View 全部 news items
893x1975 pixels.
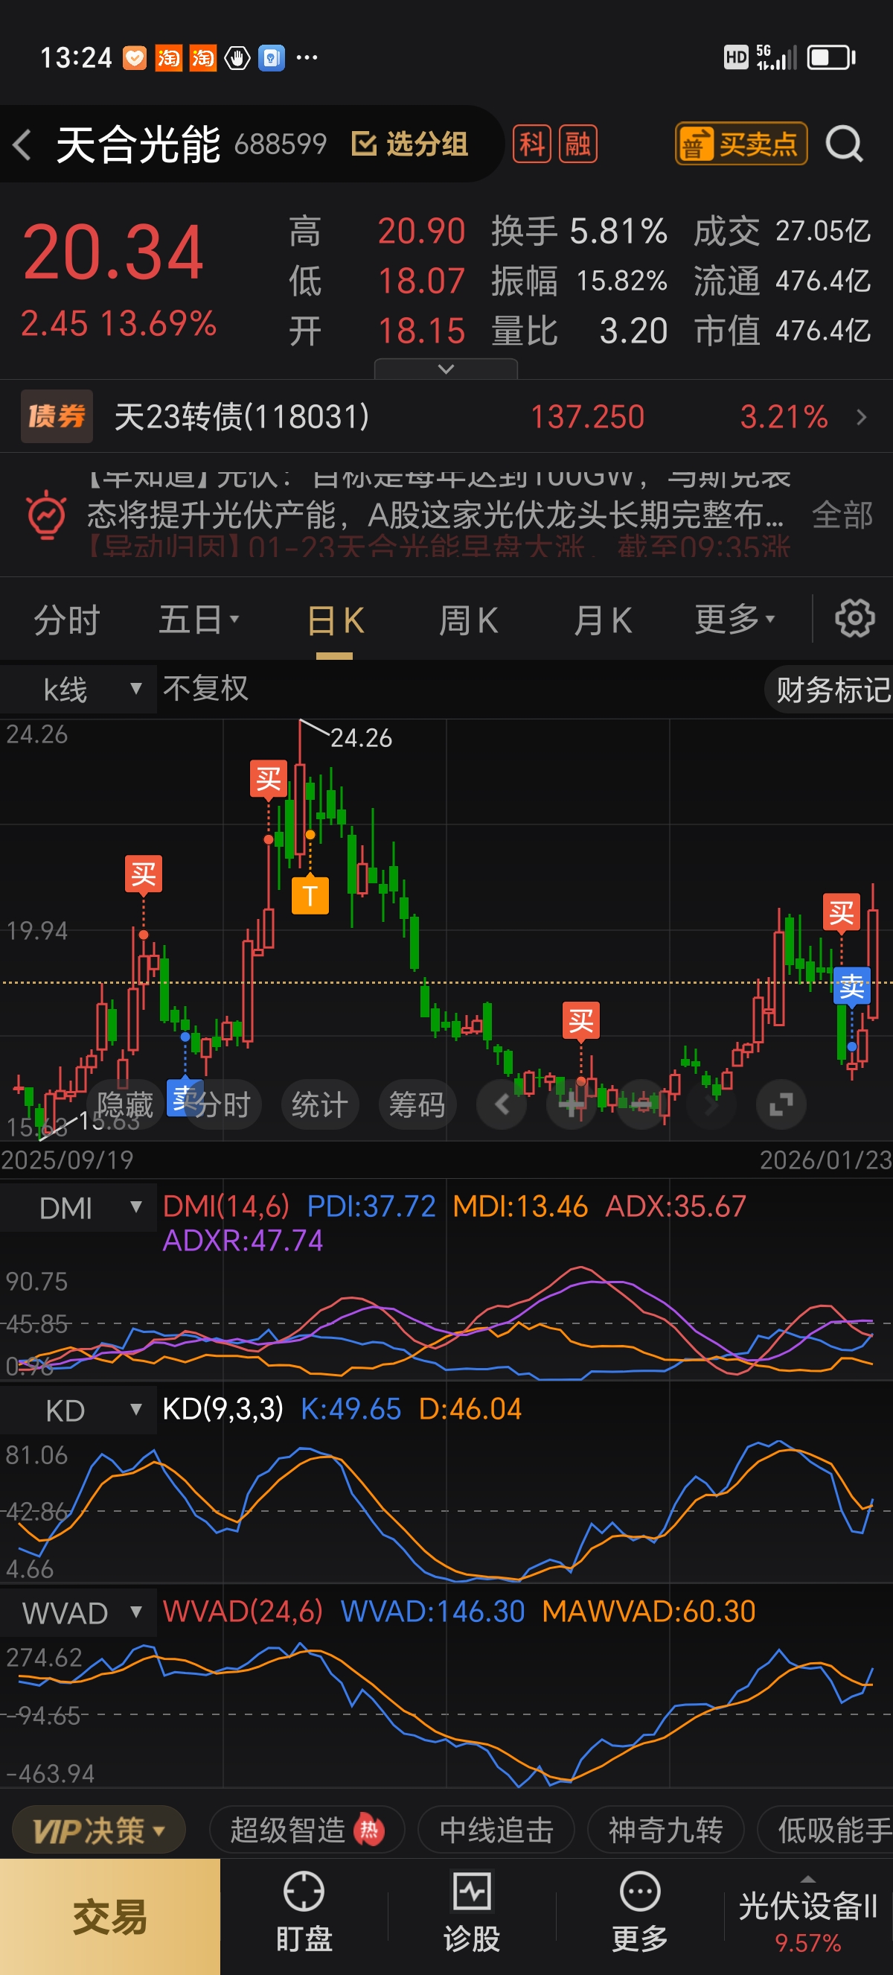(x=842, y=515)
